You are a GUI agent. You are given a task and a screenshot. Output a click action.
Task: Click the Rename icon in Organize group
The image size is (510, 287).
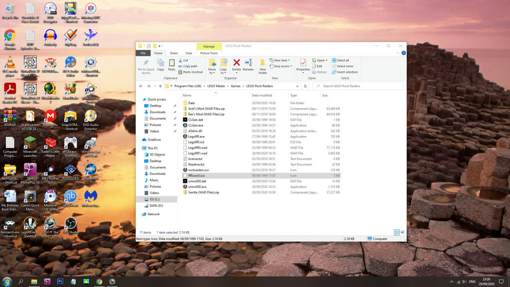248,65
